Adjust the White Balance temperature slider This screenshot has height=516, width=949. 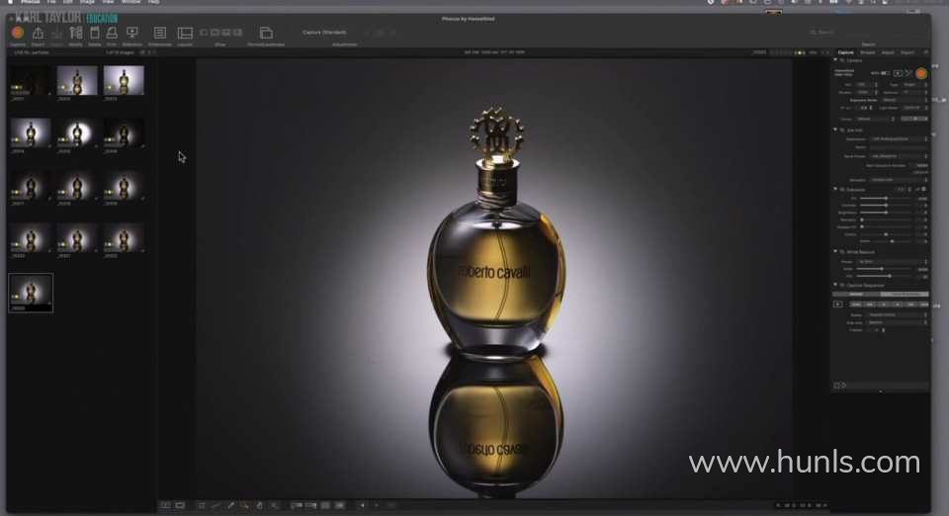(x=886, y=269)
